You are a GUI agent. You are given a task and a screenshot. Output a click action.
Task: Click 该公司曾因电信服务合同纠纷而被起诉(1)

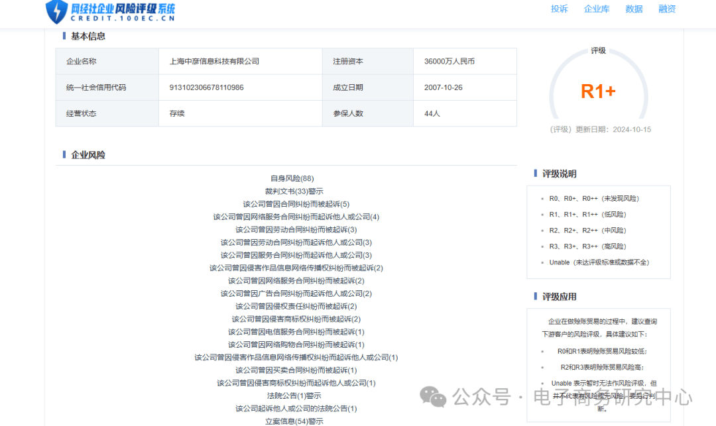point(296,331)
